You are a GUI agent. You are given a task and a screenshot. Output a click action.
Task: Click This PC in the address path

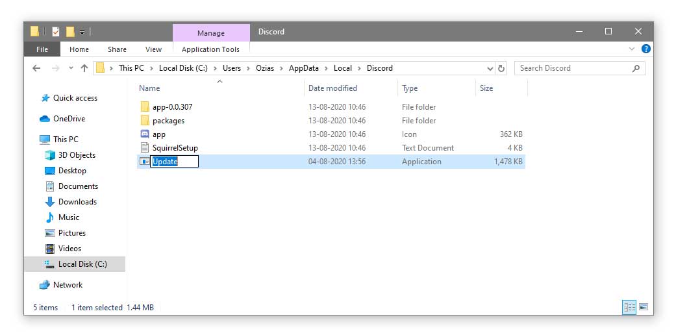coord(131,68)
